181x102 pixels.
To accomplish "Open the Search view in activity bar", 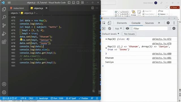I will click(x=4, y=17).
